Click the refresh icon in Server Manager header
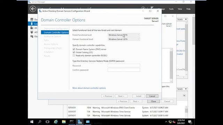Image resolution: width=223 pixels, height=125 pixels. (x=143, y=8)
